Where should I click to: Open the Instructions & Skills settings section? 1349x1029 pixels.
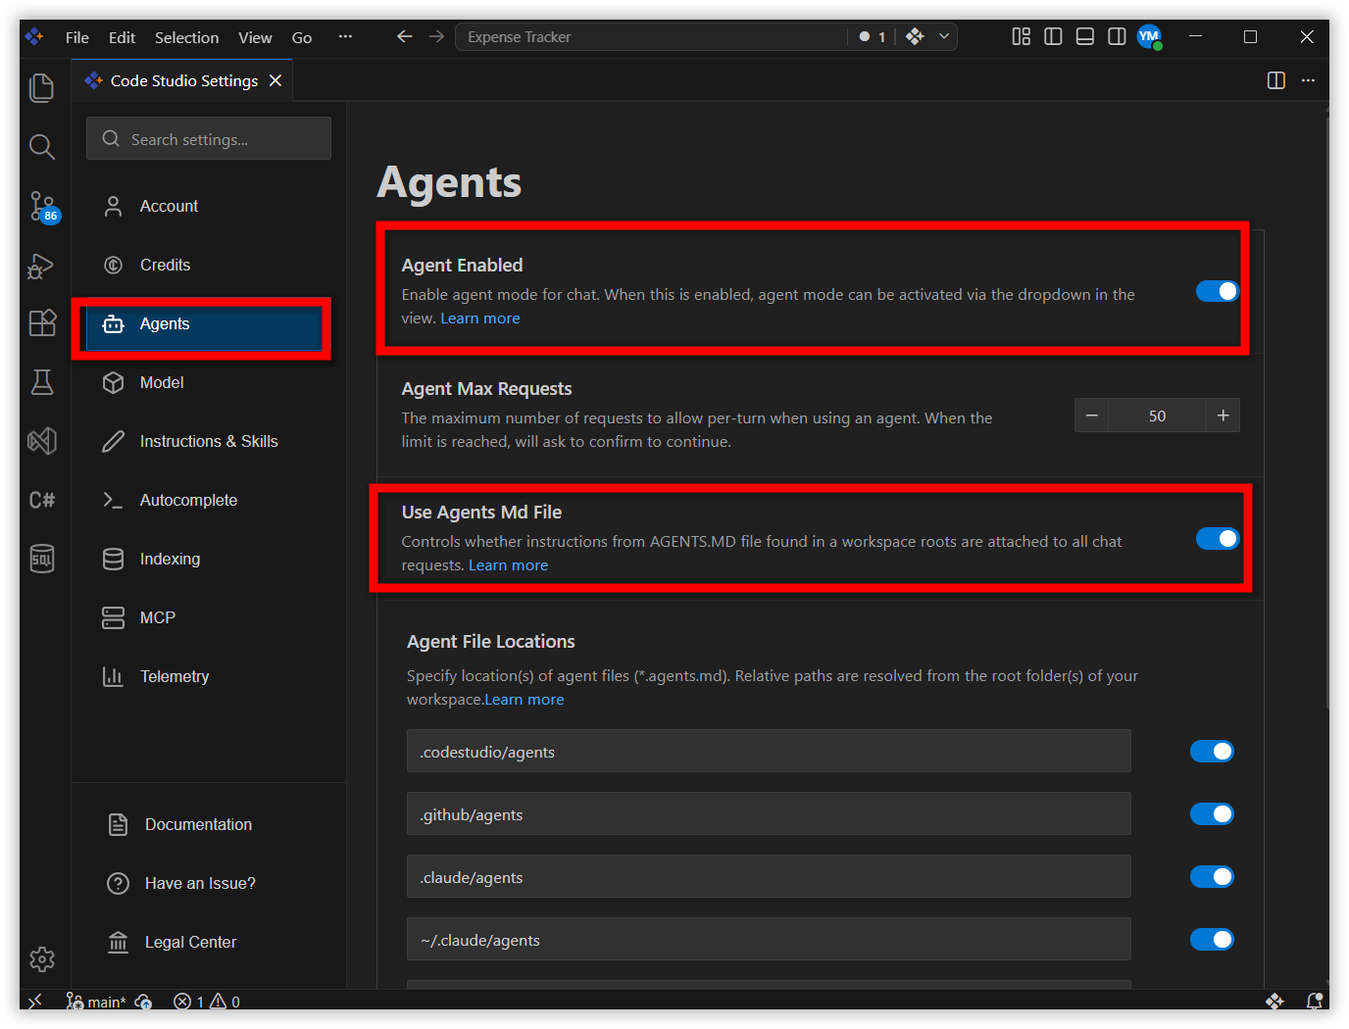tap(209, 441)
